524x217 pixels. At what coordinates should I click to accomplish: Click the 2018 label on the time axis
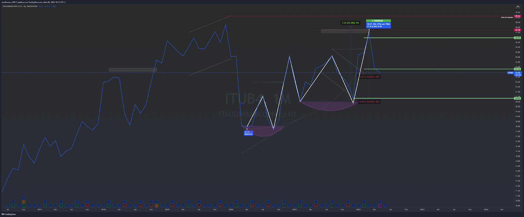click(x=103, y=209)
